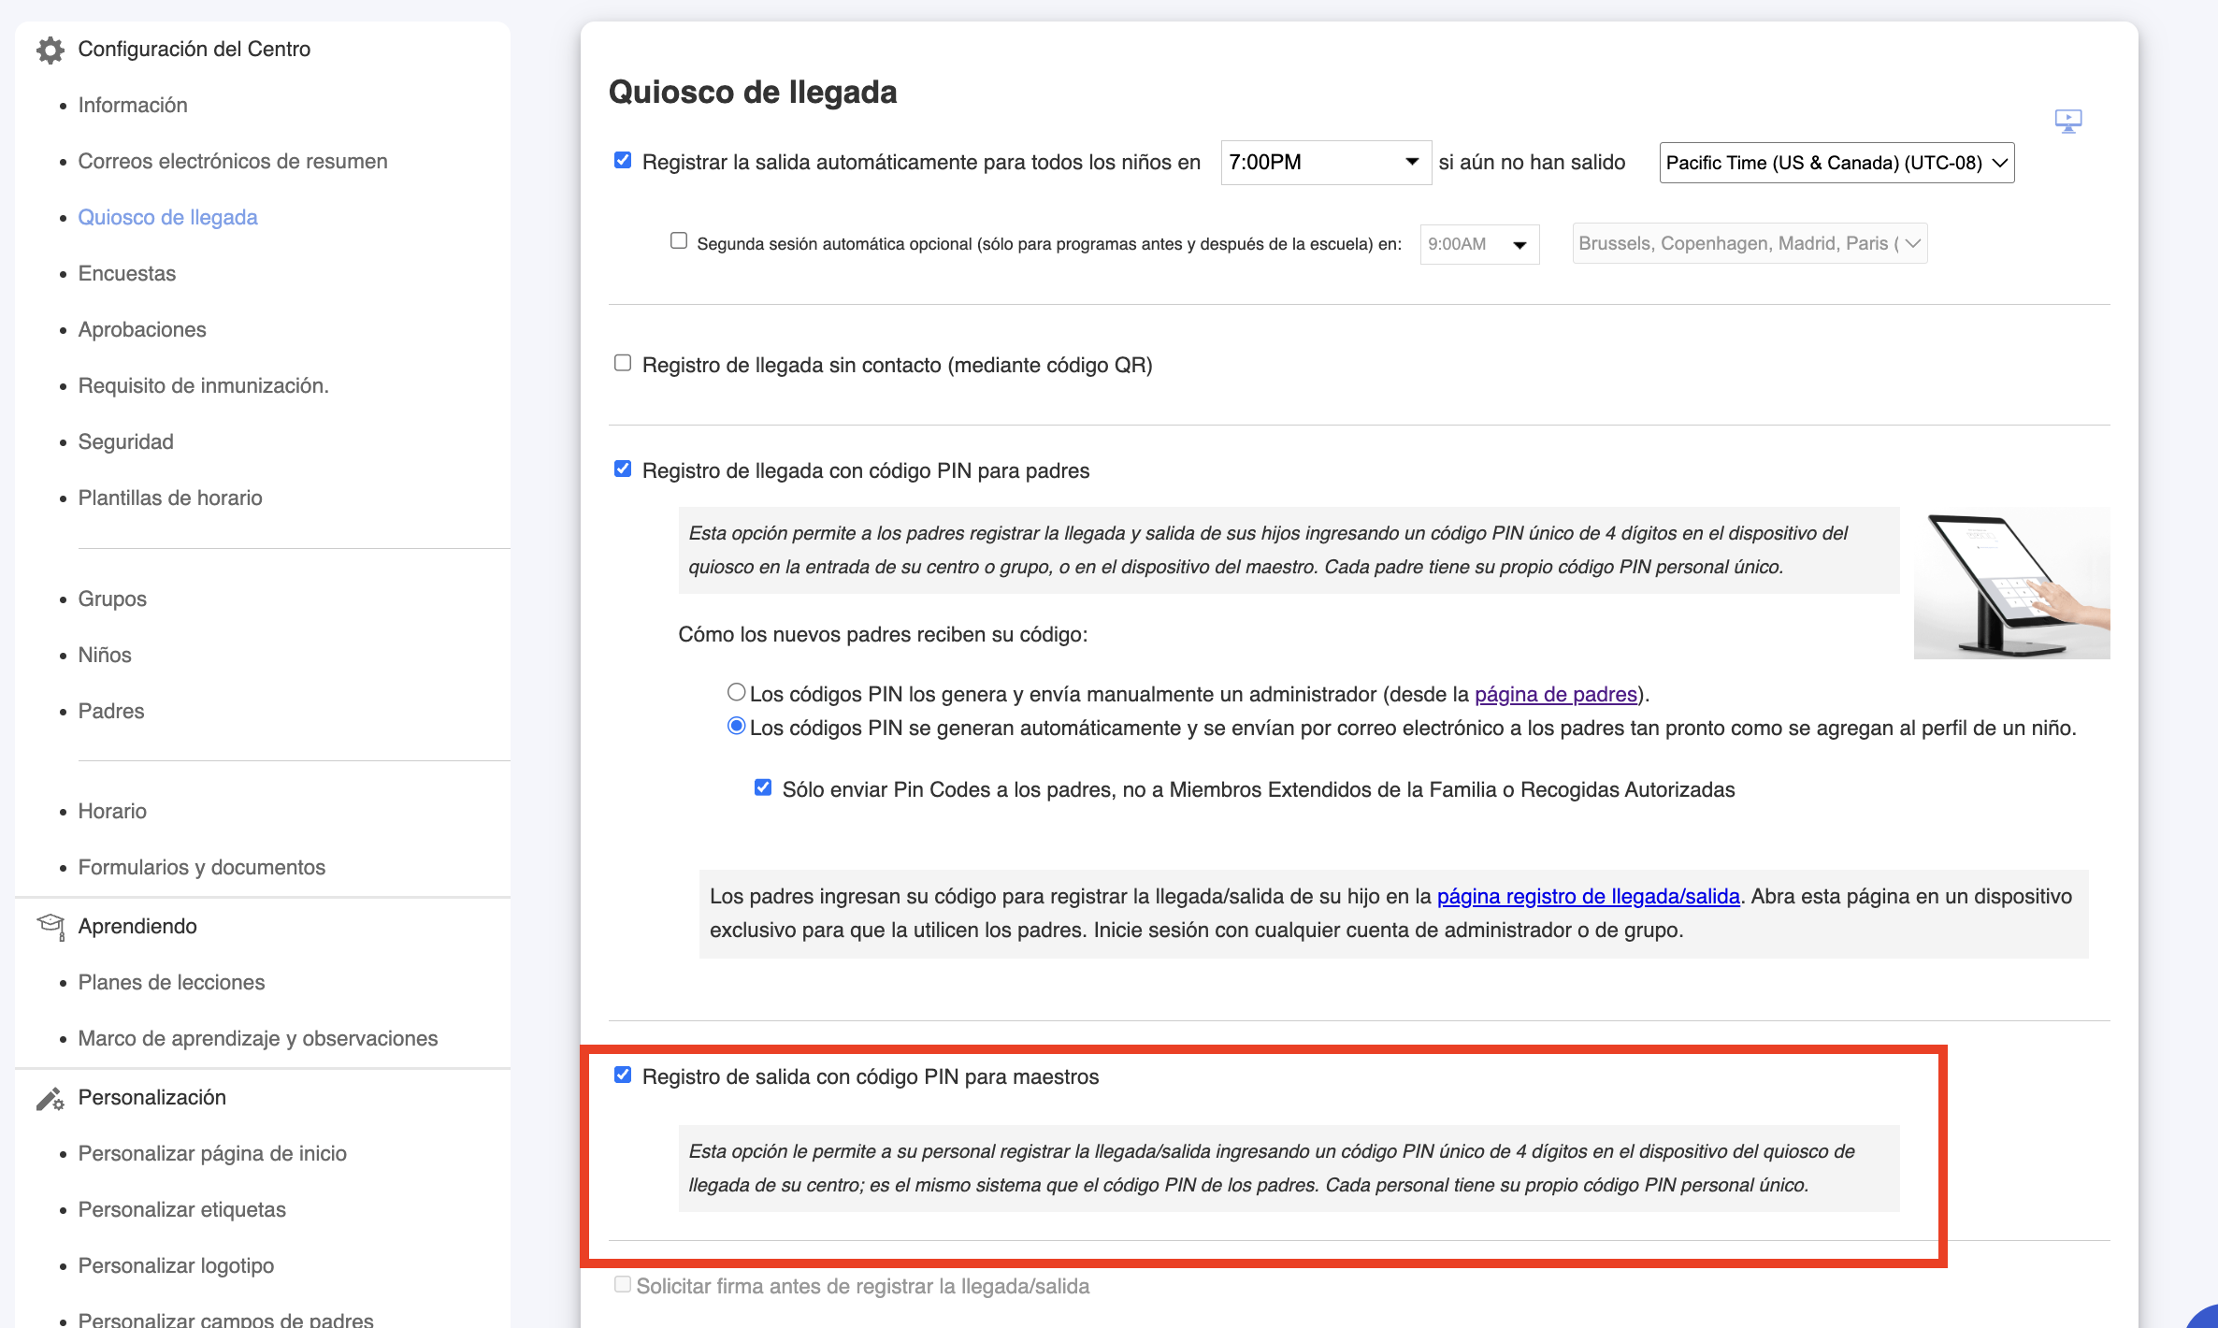Enable contactless QR code check-in checkbox
This screenshot has height=1328, width=2218.
pyautogui.click(x=623, y=363)
